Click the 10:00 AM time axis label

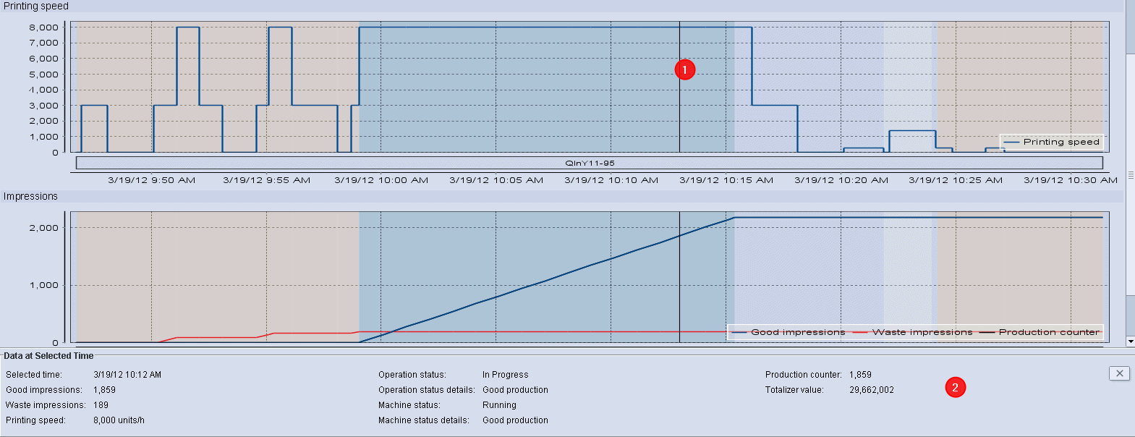(x=381, y=180)
